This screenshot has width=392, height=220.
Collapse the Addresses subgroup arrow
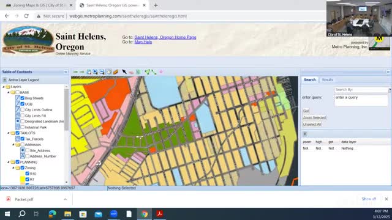tap(13, 145)
